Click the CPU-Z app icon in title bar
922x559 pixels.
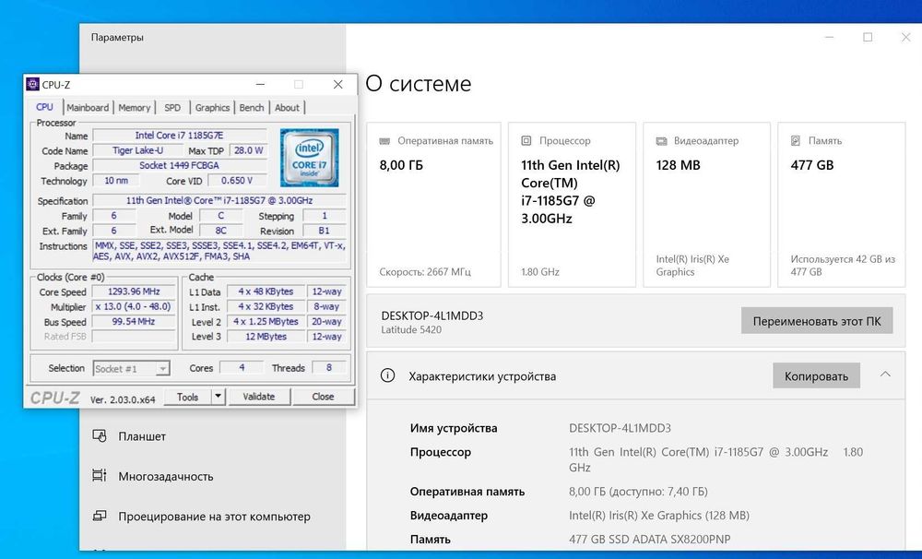[33, 84]
